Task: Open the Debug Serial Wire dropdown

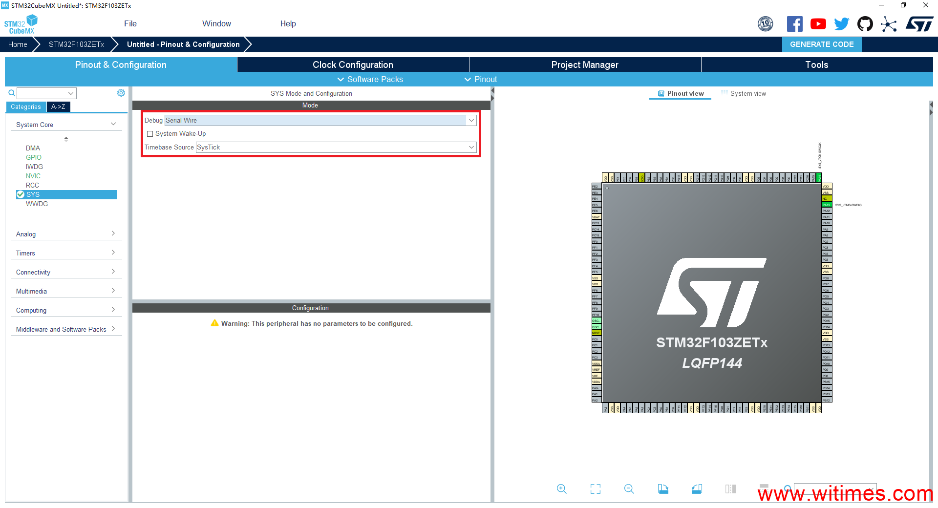Action: pos(320,120)
